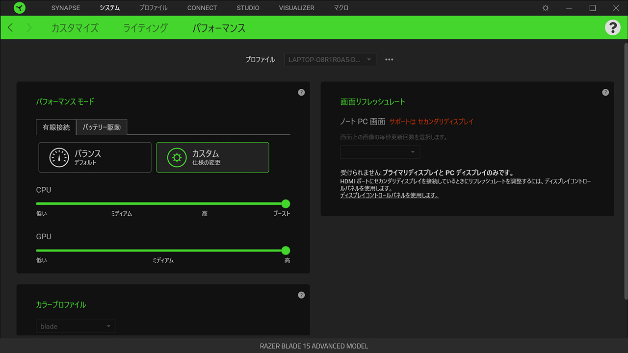Open the help question mark in the green bar
Image resolution: width=628 pixels, height=353 pixels.
pos(612,27)
